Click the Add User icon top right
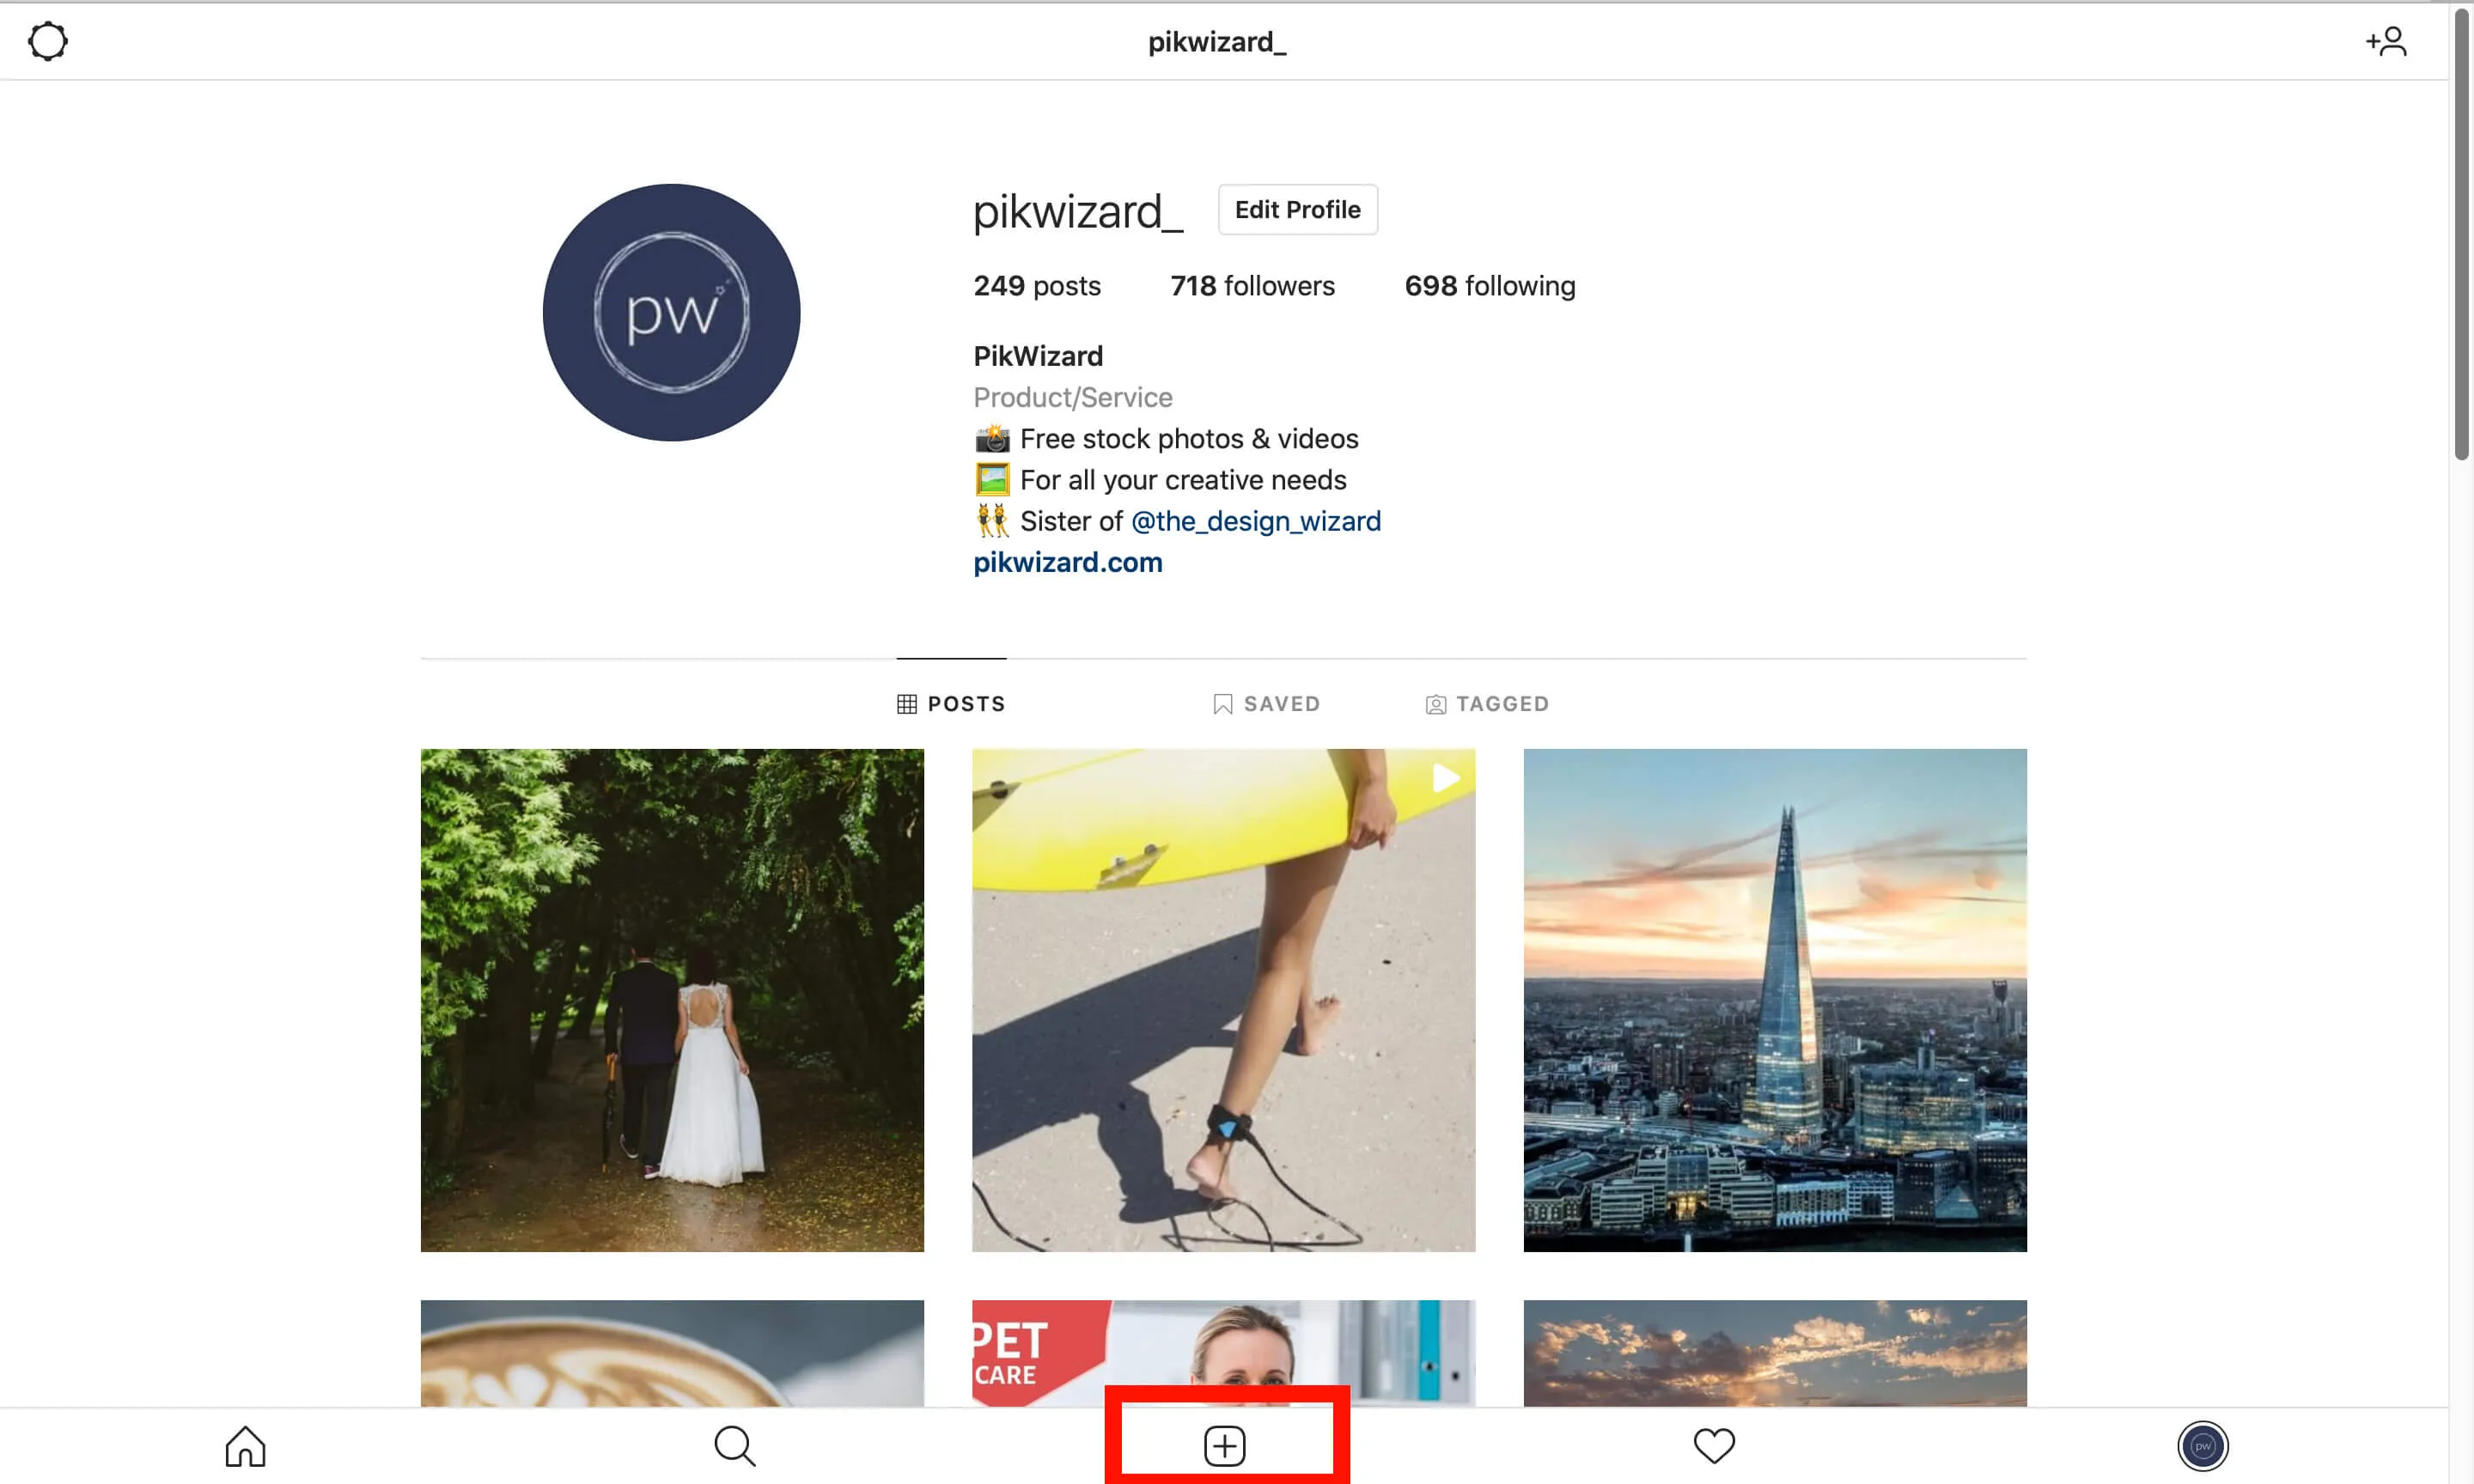The width and height of the screenshot is (2474, 1484). [2387, 39]
